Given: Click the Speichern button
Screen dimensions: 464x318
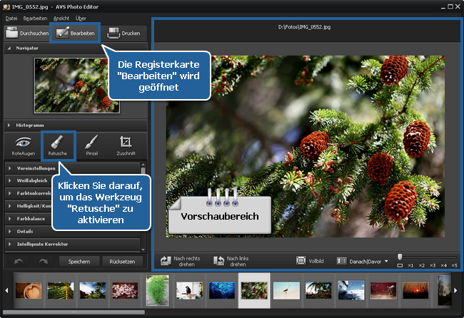Looking at the screenshot, I should [79, 262].
